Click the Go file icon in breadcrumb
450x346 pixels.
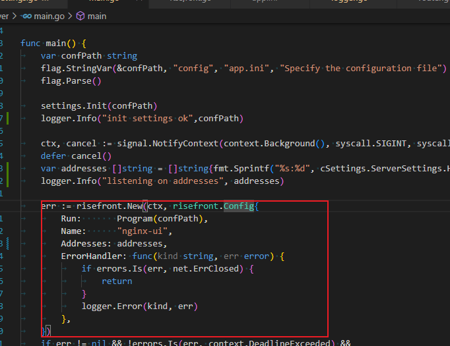27,16
